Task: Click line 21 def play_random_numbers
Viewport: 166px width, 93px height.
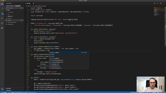Action: click(x=45, y=47)
